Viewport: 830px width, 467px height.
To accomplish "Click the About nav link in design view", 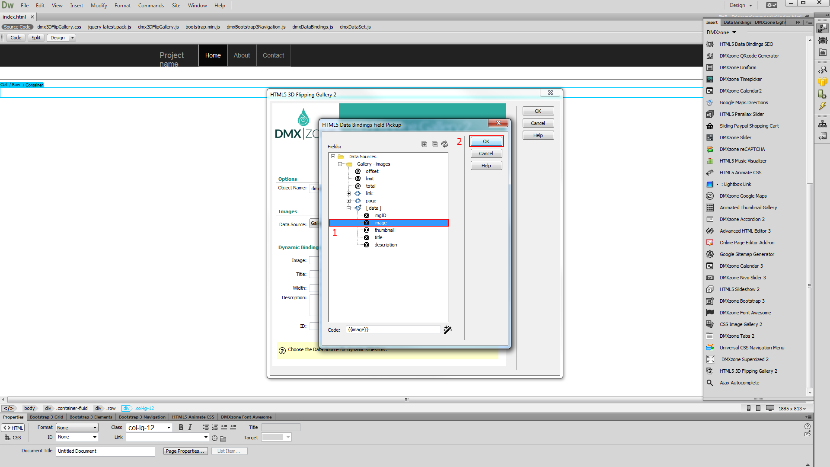I will pos(242,55).
